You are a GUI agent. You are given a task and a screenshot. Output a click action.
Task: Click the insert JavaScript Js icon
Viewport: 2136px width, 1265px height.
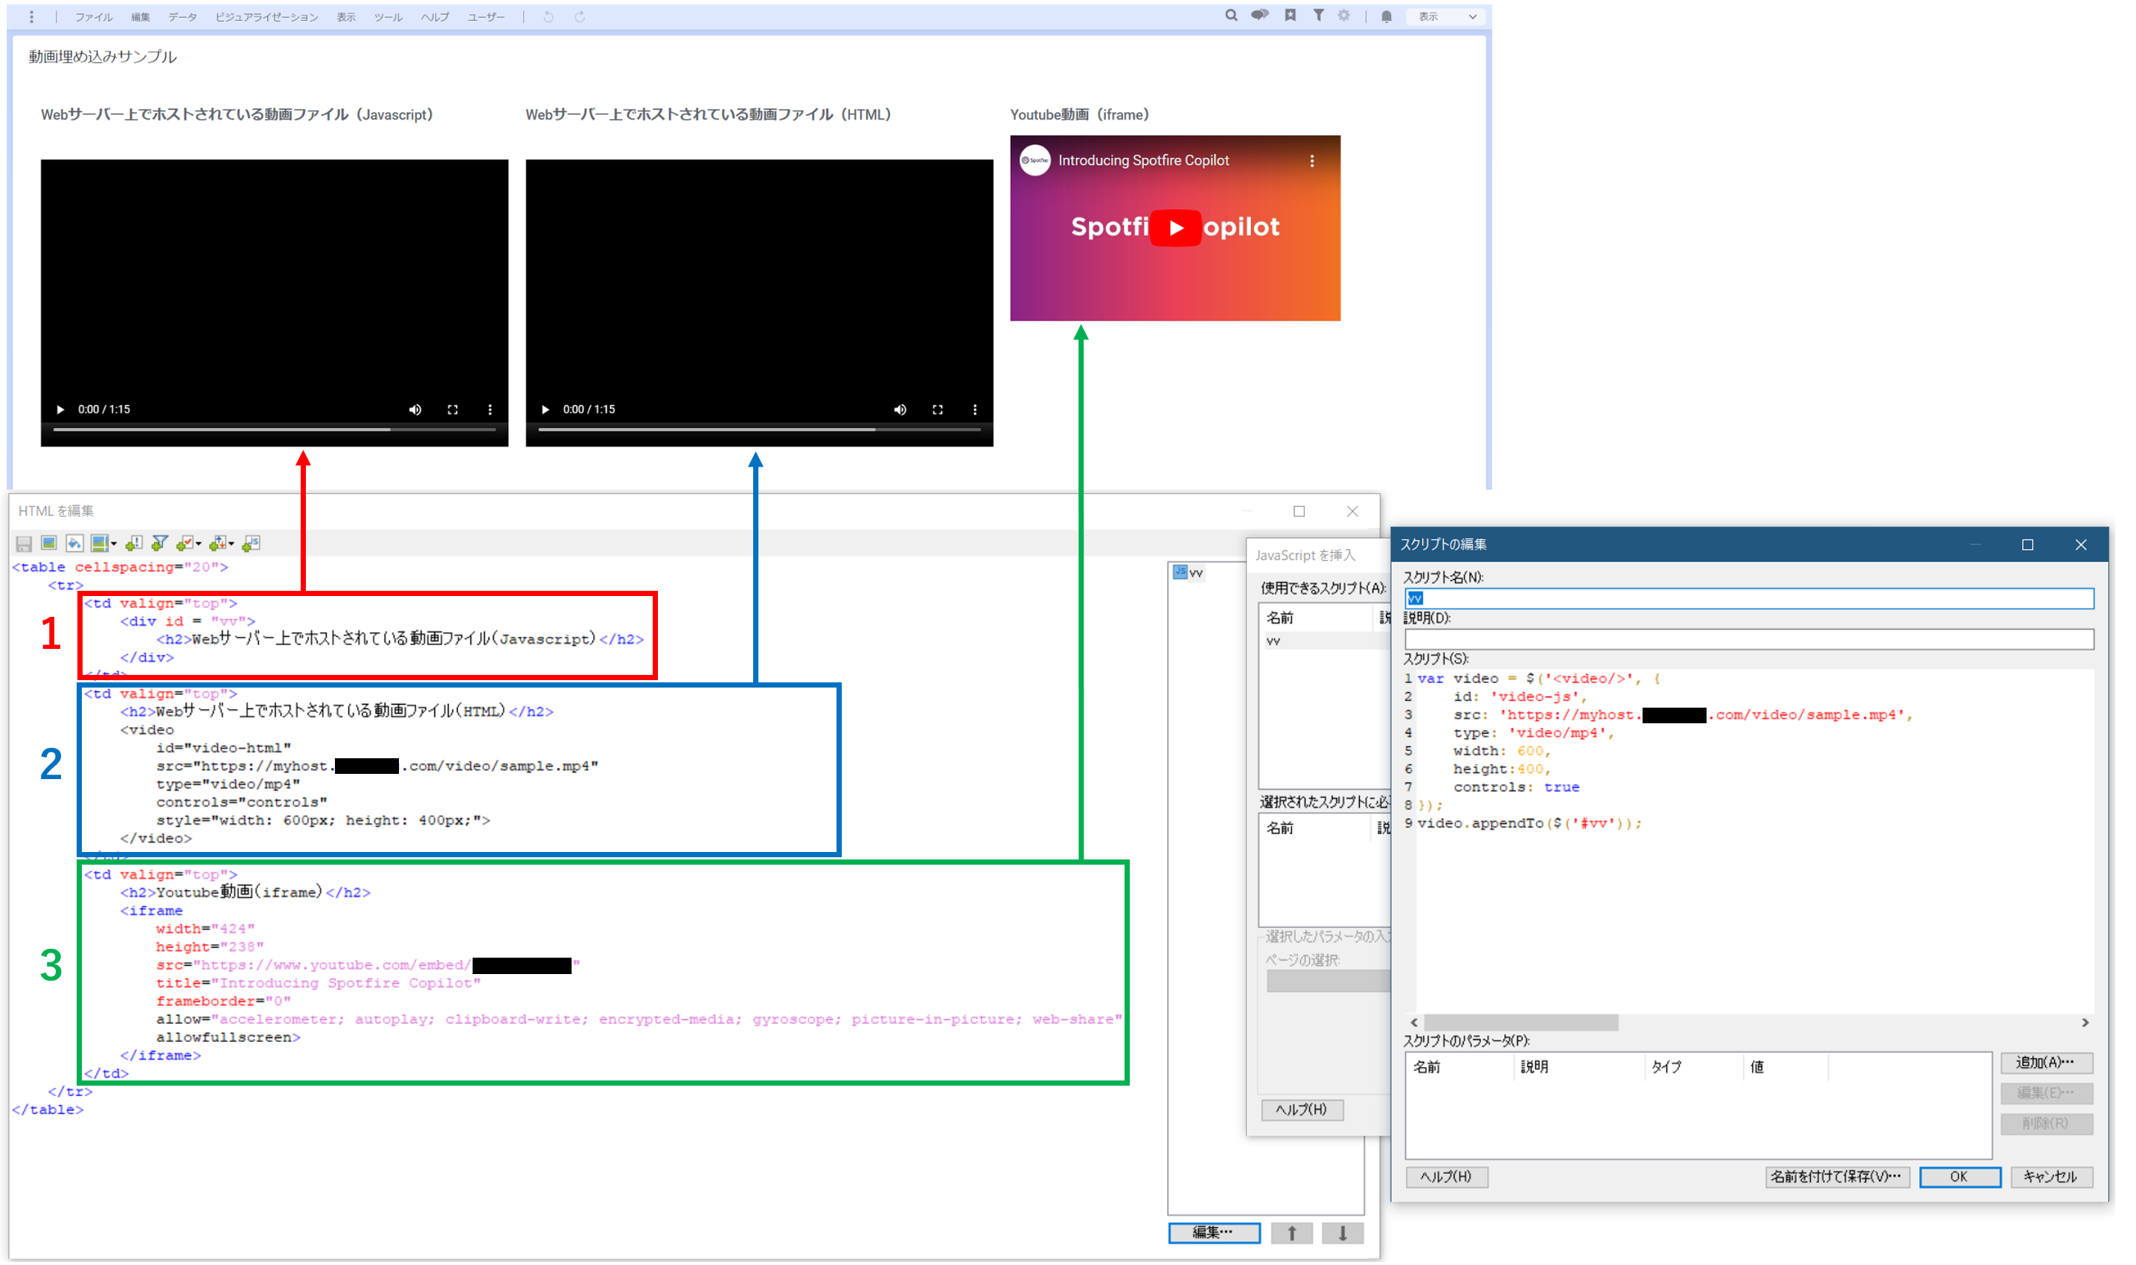tap(251, 543)
